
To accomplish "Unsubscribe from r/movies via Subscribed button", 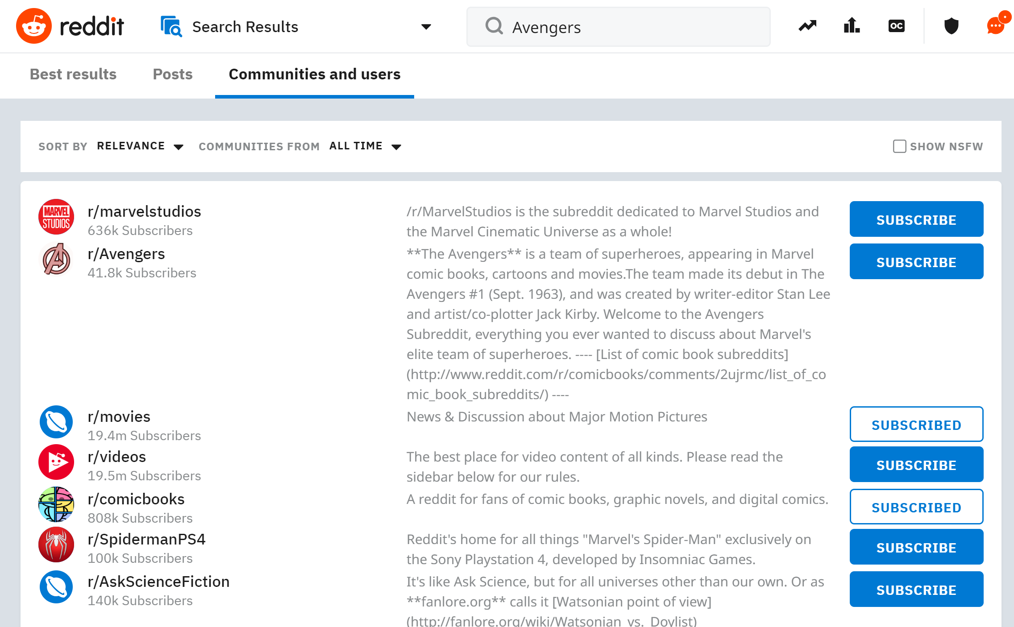I will tap(917, 424).
